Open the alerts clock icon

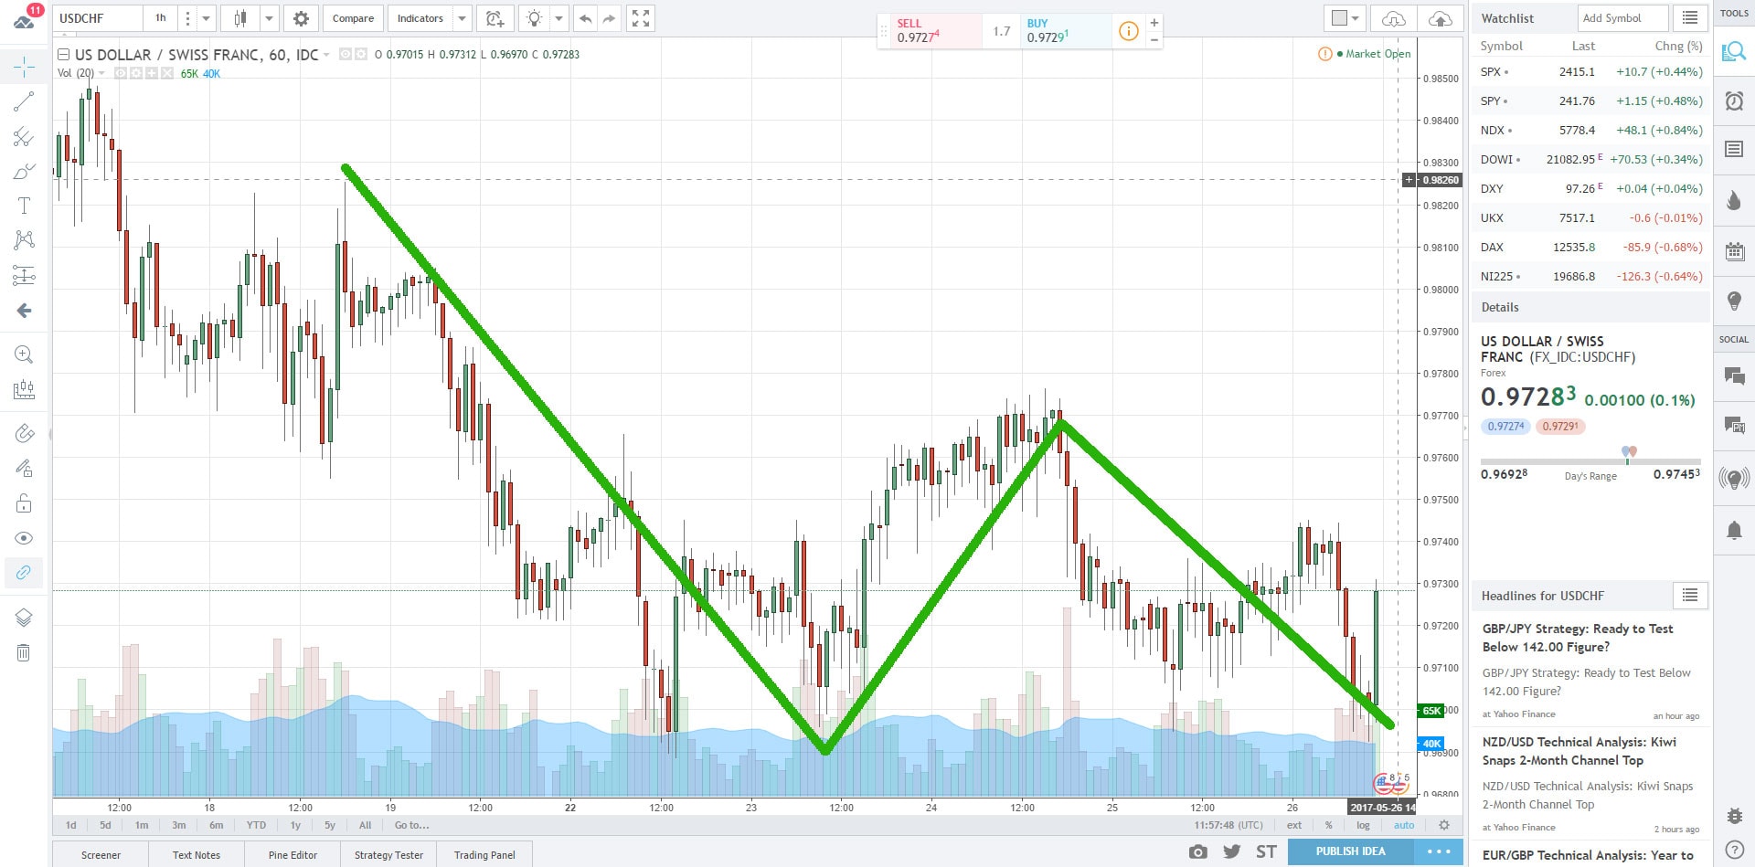[x=1733, y=100]
